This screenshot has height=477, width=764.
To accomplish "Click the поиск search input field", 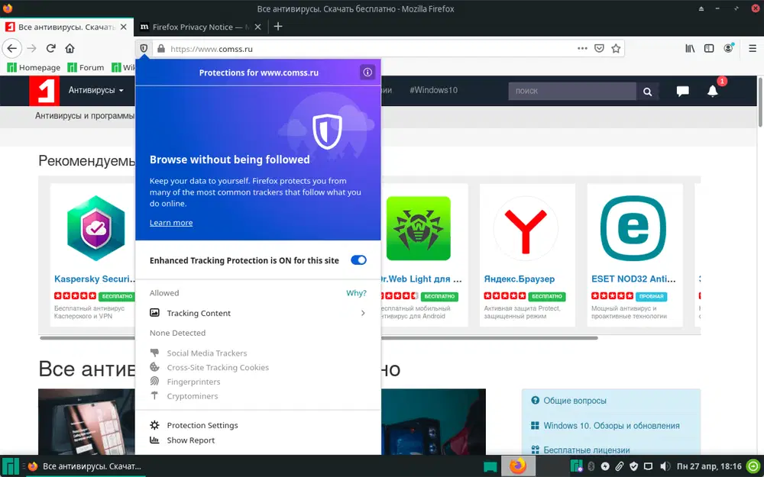I will [x=572, y=91].
